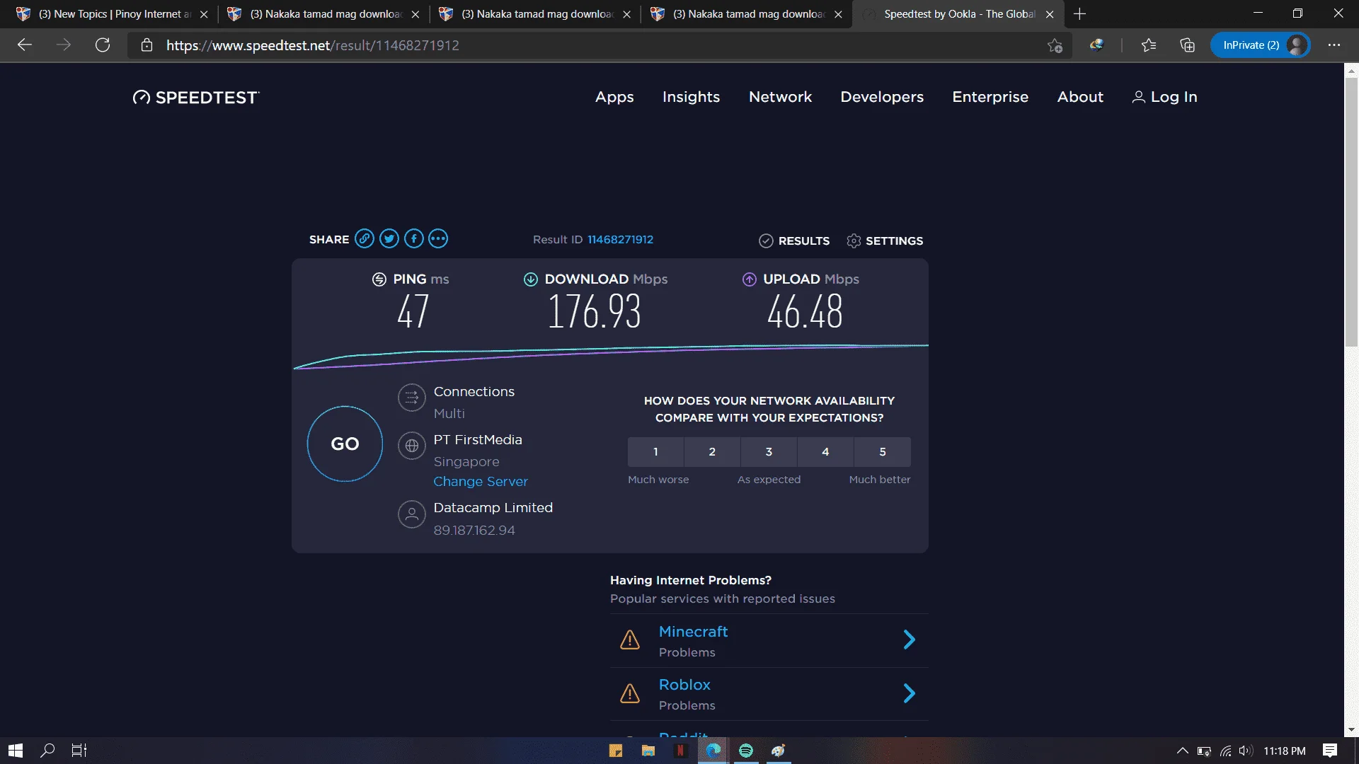Add this page to favorites
Screen dimensions: 1359x764
tap(1055, 45)
